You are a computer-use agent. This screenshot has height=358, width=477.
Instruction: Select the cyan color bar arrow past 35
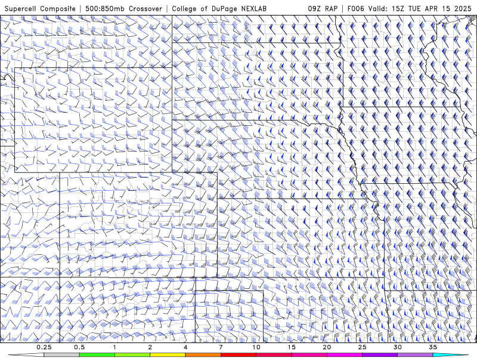tap(451, 355)
